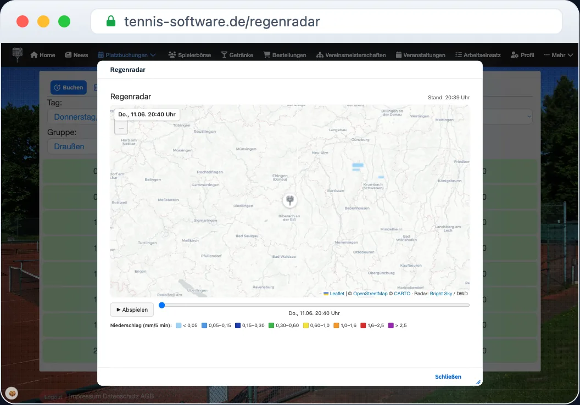Open Spielerbörse in the navbar
Viewport: 580px width, 405px height.
point(189,55)
